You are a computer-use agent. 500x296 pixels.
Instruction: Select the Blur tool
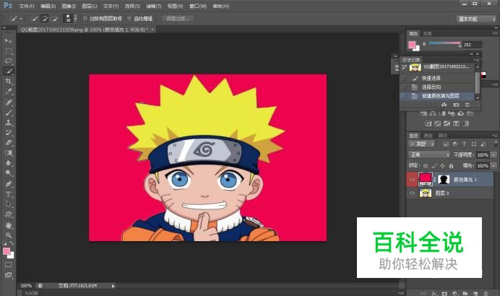pos(8,163)
